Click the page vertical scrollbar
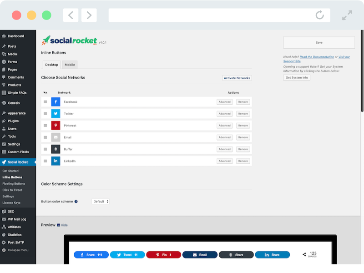 pyautogui.click(x=362, y=71)
